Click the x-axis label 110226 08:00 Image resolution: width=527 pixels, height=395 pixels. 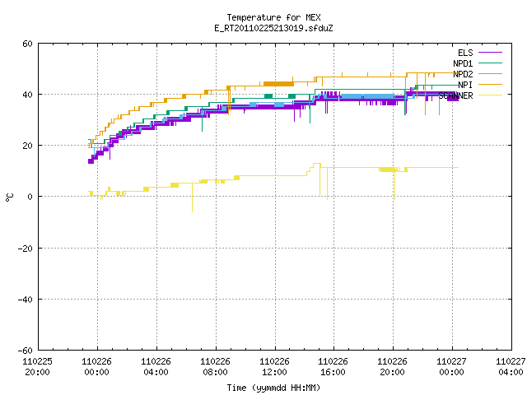215,367
